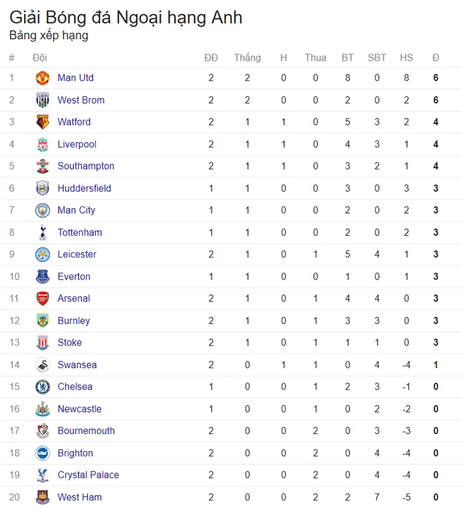
Task: Select the Watford team logo
Action: (x=42, y=122)
